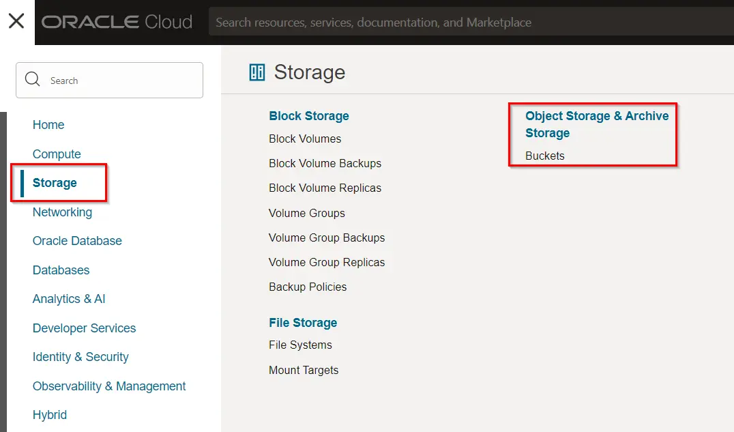Open Block Volume Backups
Screen dimensions: 734x432
coord(325,163)
